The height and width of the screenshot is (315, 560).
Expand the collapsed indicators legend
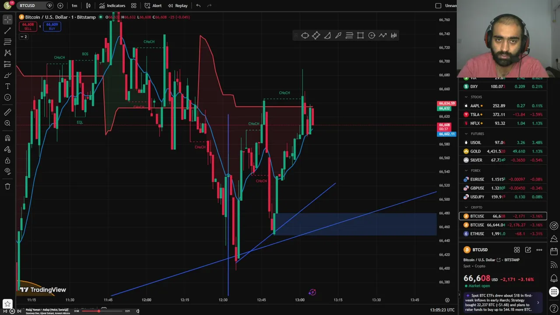(x=24, y=37)
